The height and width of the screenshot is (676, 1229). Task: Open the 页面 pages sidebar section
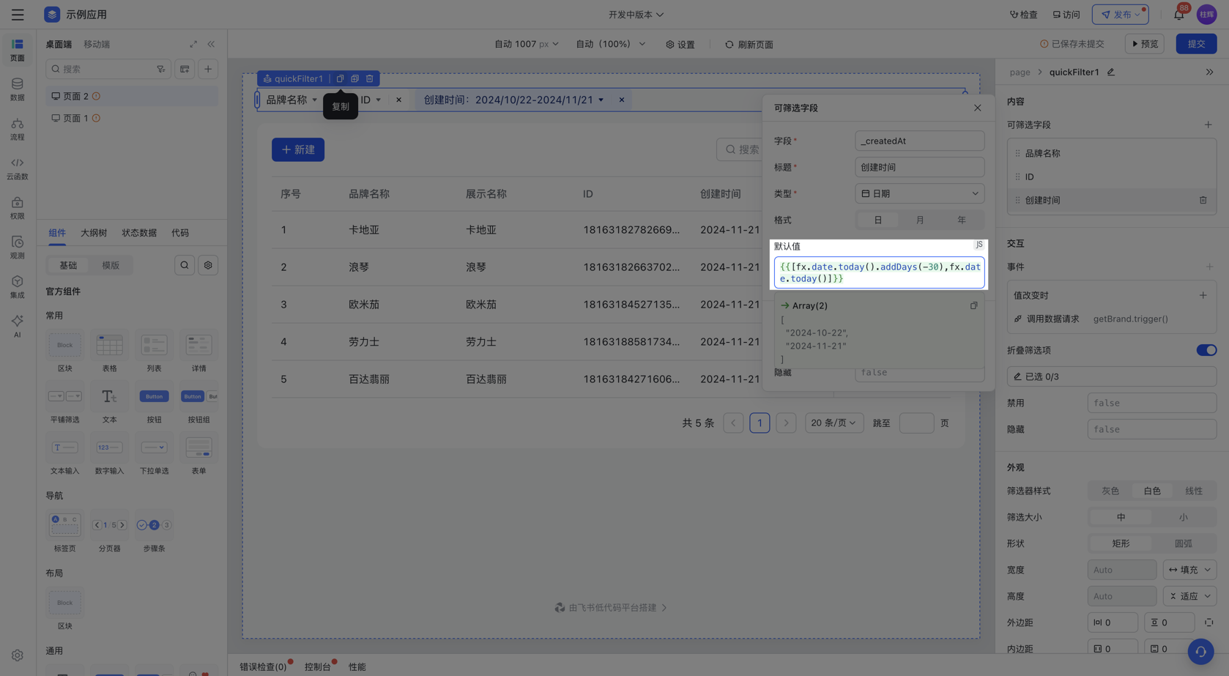coord(18,50)
